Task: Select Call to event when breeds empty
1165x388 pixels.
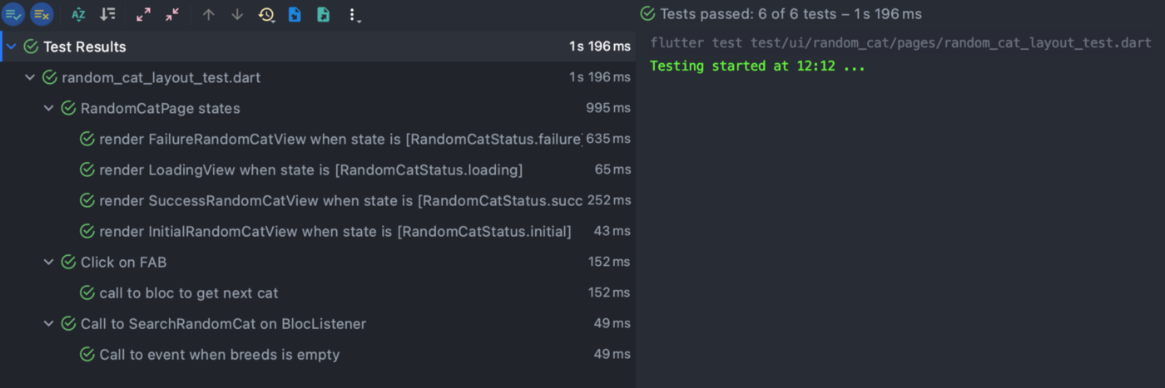Action: 219,354
